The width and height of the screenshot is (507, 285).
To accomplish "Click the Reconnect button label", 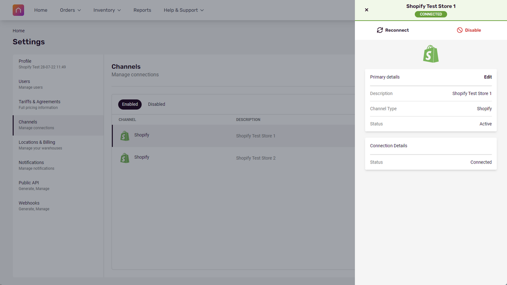I will [397, 30].
